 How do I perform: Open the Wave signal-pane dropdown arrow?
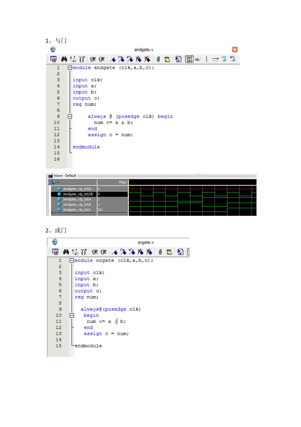click(58, 182)
